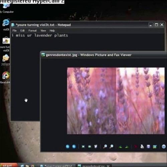The height and width of the screenshot is (167, 167).
Task: Click folder icon in quick launch
Action: pyautogui.click(x=27, y=166)
